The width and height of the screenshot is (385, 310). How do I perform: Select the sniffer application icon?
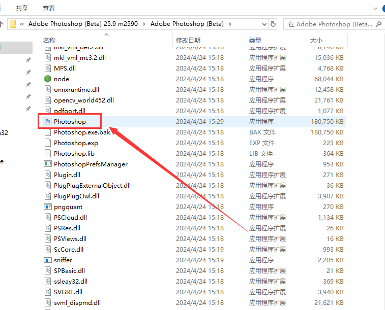click(48, 260)
